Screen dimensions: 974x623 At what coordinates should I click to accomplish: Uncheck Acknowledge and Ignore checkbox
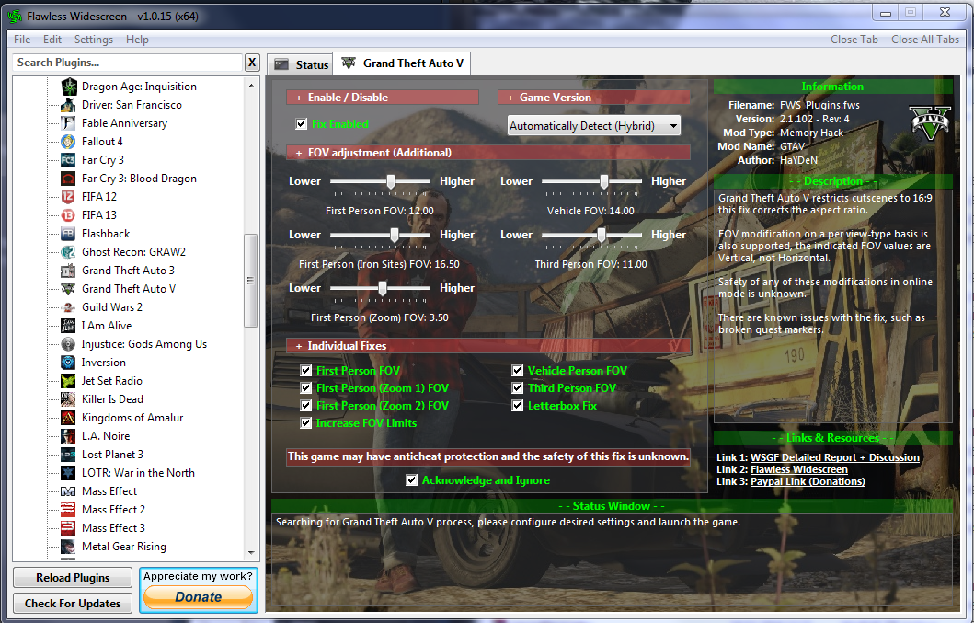pyautogui.click(x=411, y=480)
